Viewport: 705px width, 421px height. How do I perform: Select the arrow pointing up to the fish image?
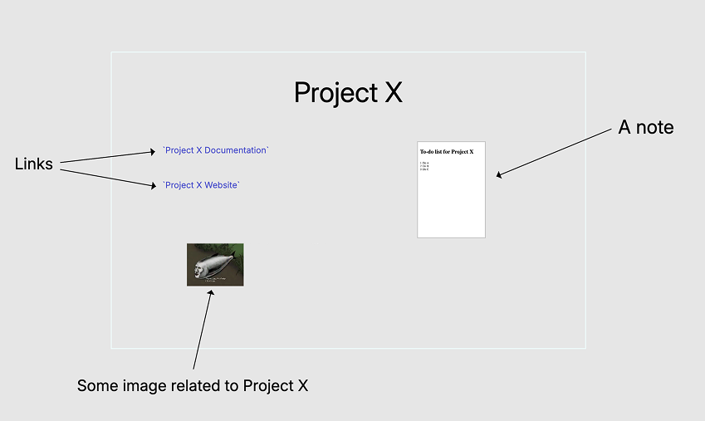[203, 329]
